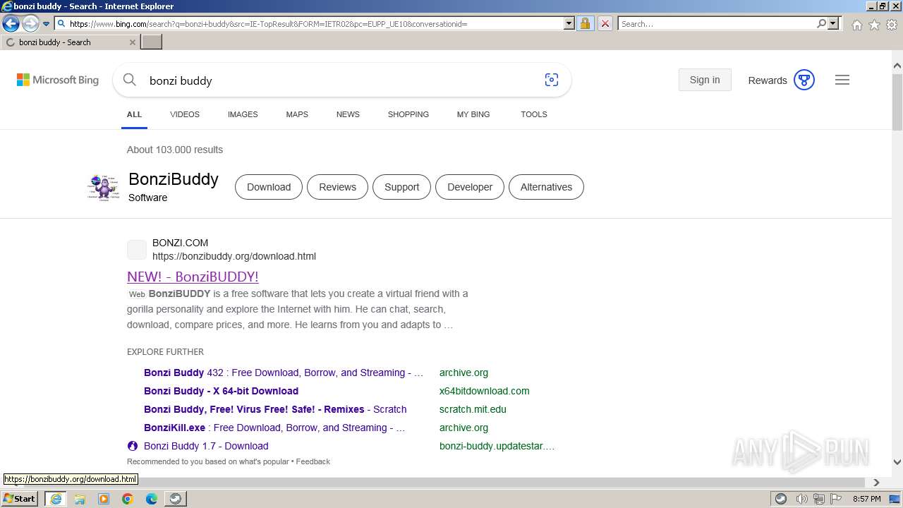Open the Feedback link under recommendations
Viewport: 903px width, 508px height.
(313, 461)
